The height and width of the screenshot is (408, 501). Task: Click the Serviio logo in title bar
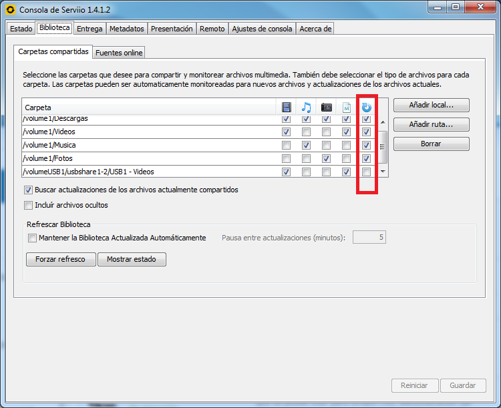[x=10, y=10]
